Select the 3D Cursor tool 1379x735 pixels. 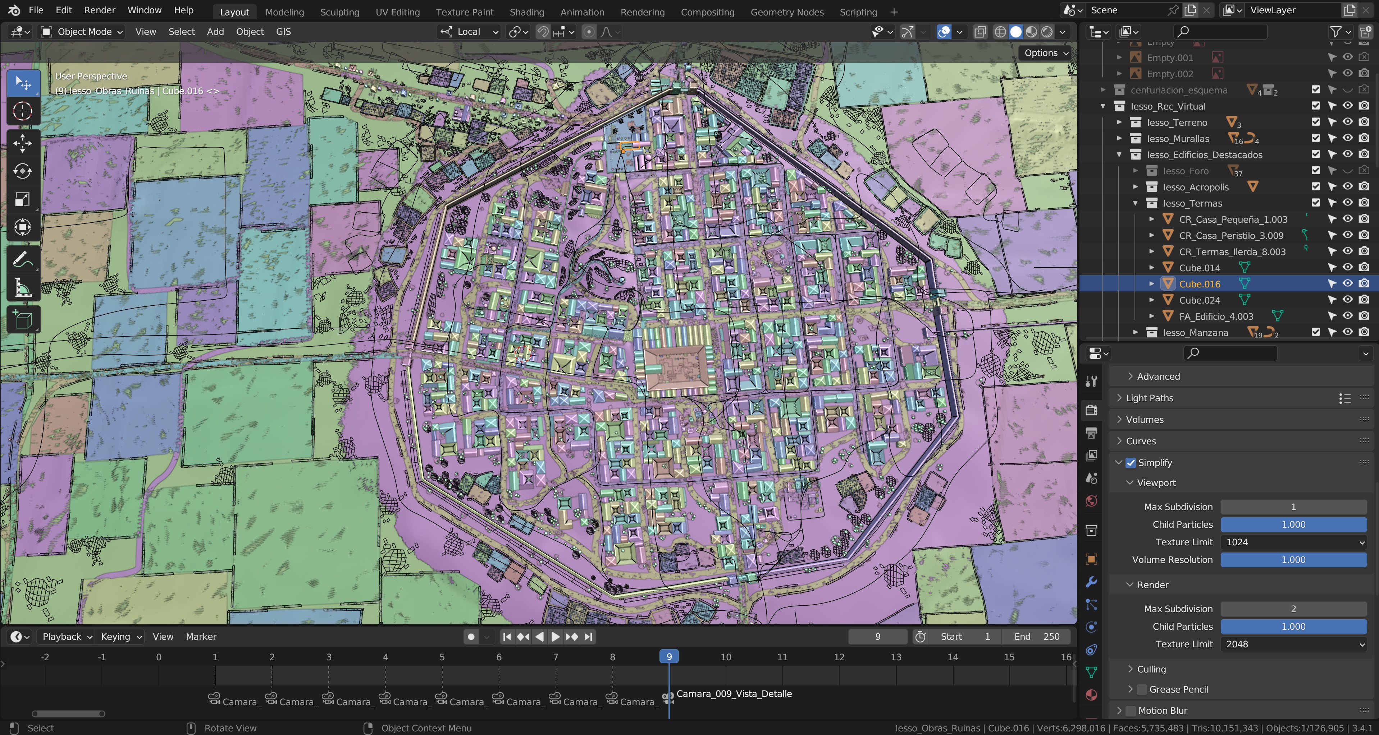23,111
